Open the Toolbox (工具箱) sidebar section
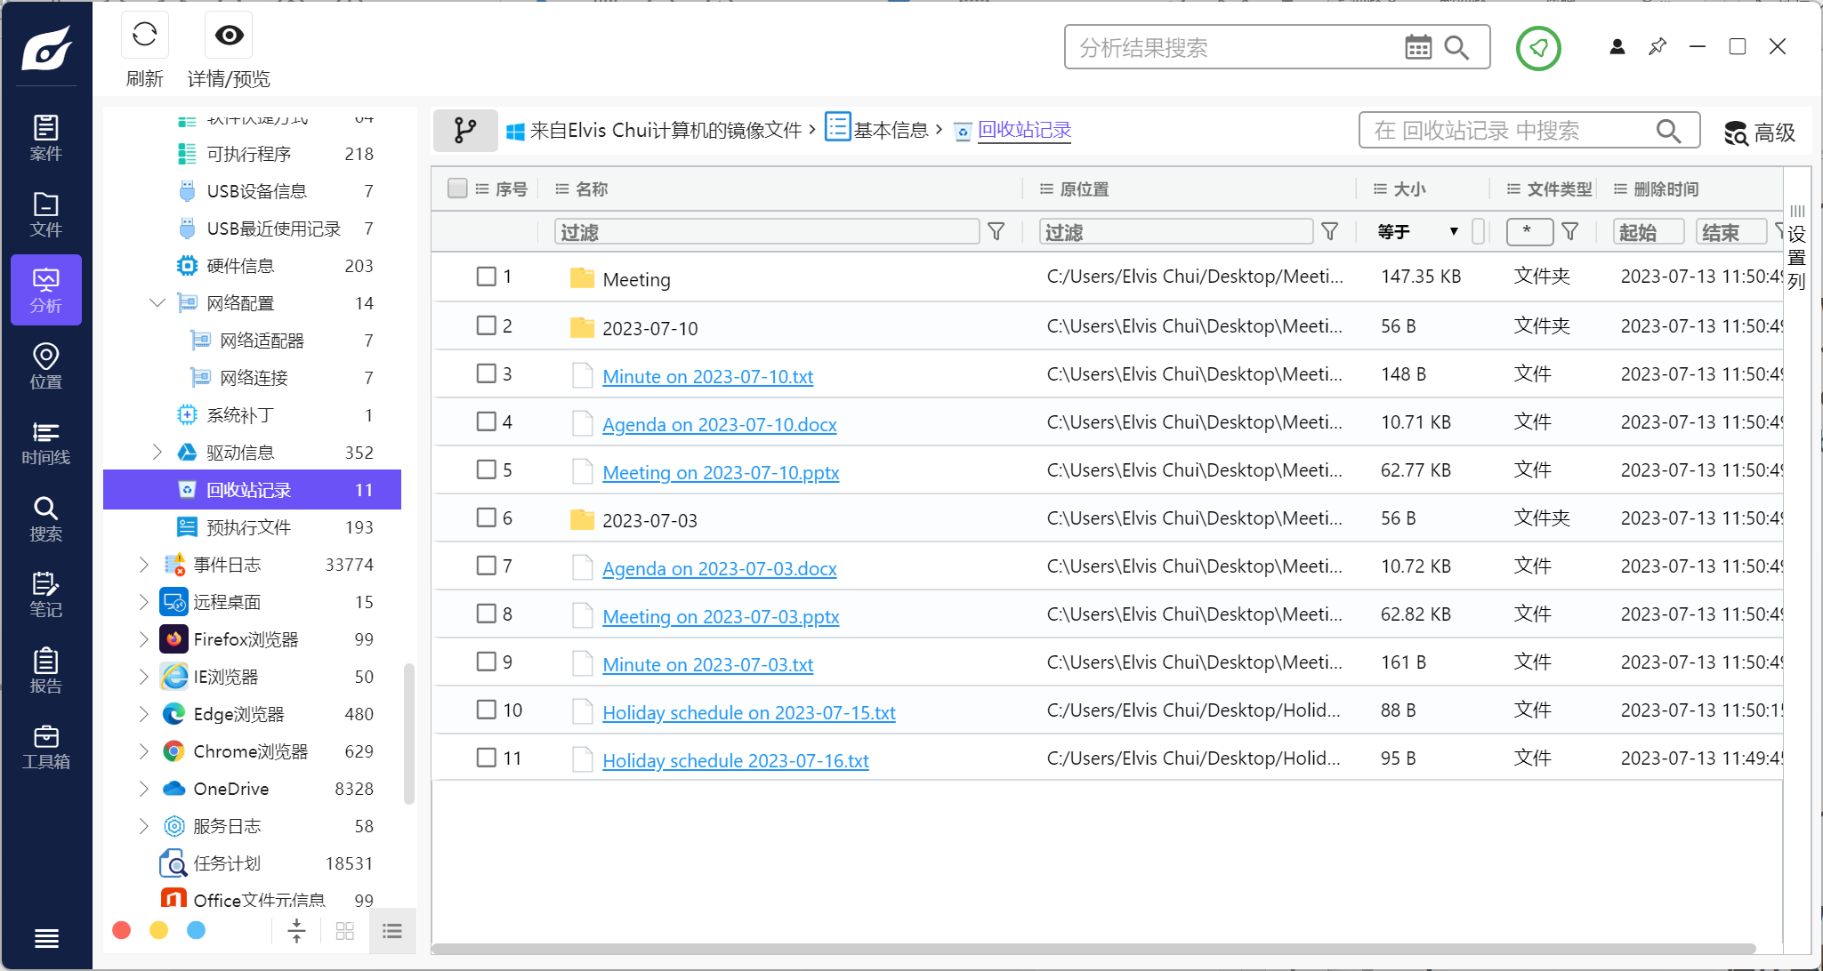The image size is (1823, 971). click(x=45, y=747)
